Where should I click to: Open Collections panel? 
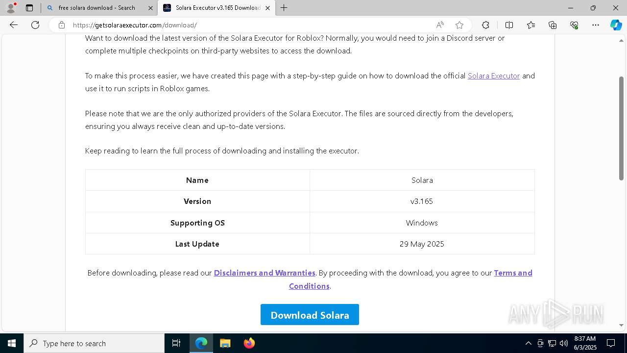point(553,25)
